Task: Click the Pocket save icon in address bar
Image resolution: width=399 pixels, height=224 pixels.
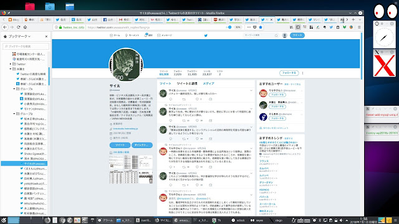Action: click(x=255, y=27)
